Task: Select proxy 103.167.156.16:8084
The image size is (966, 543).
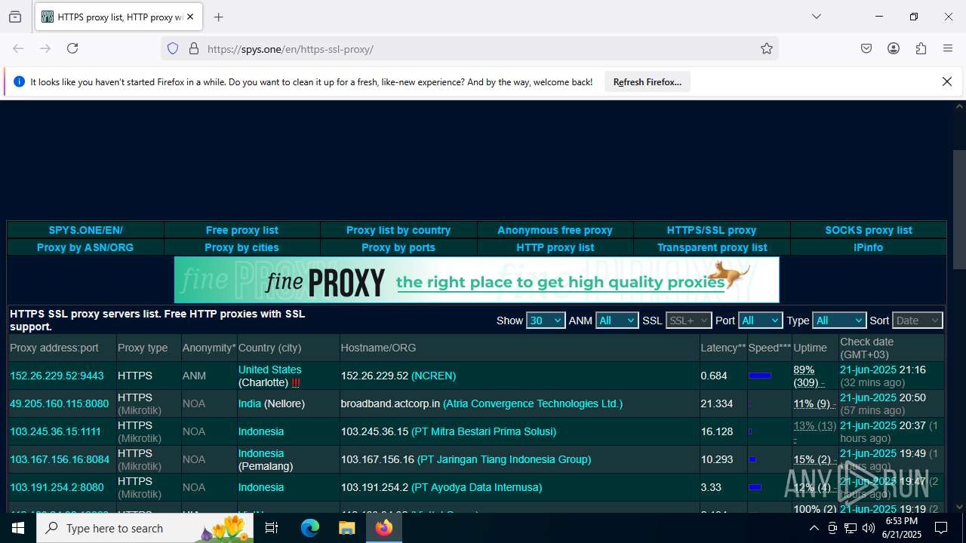Action: (x=60, y=459)
